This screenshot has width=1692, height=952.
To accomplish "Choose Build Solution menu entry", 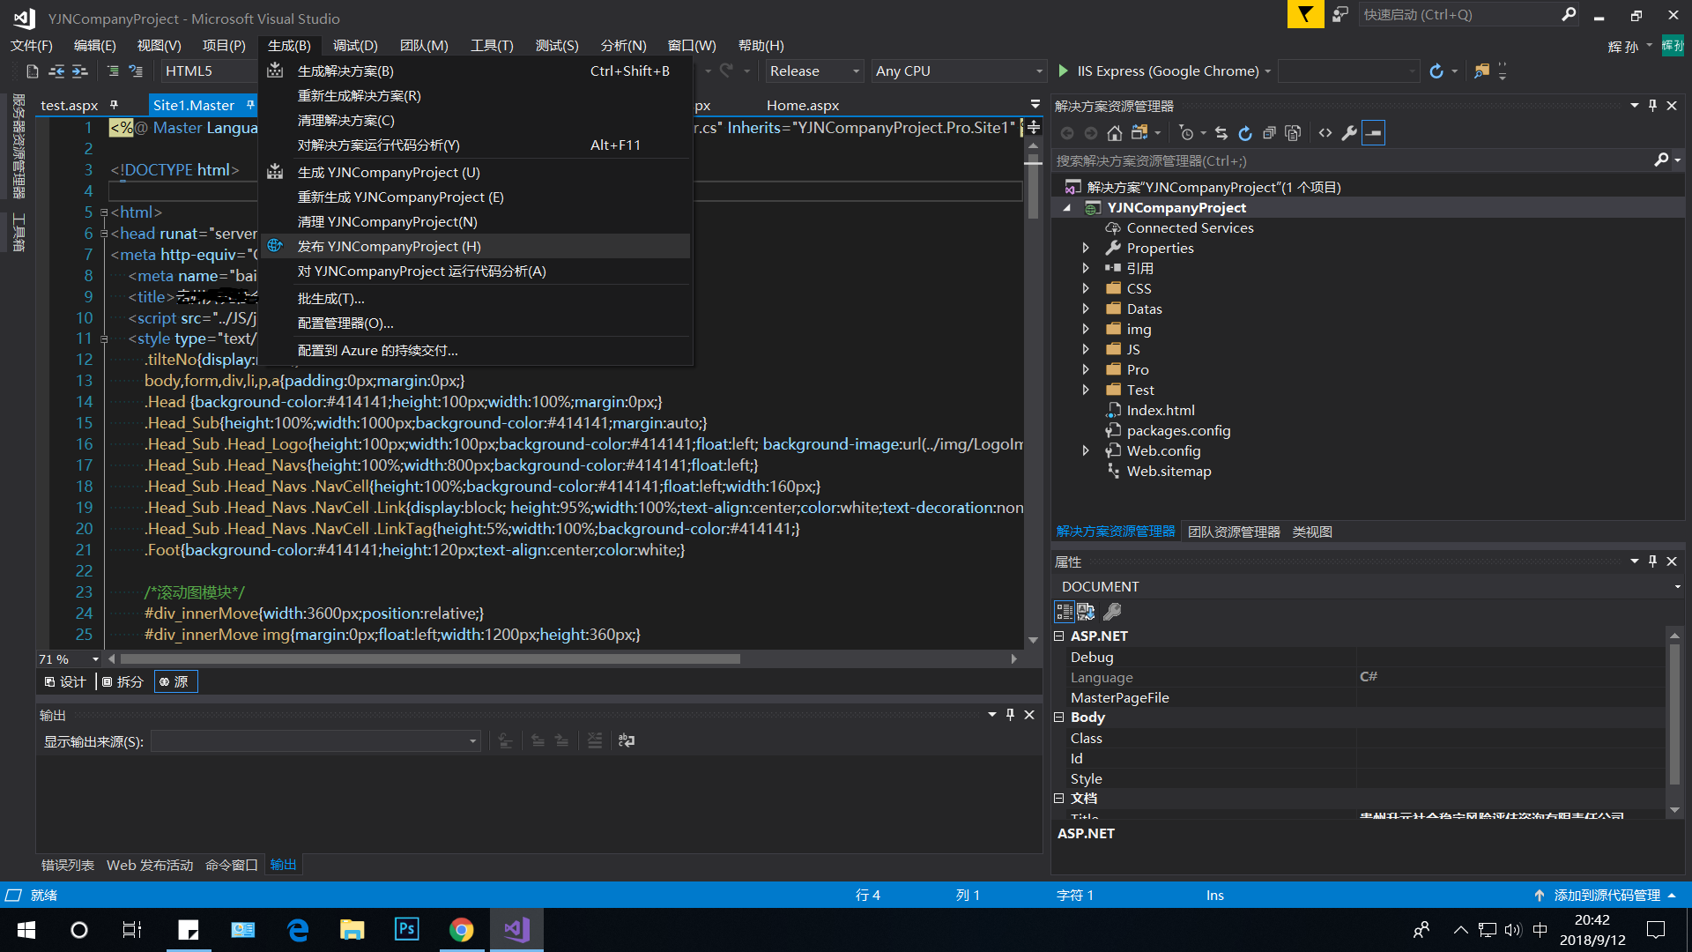I will [x=476, y=71].
